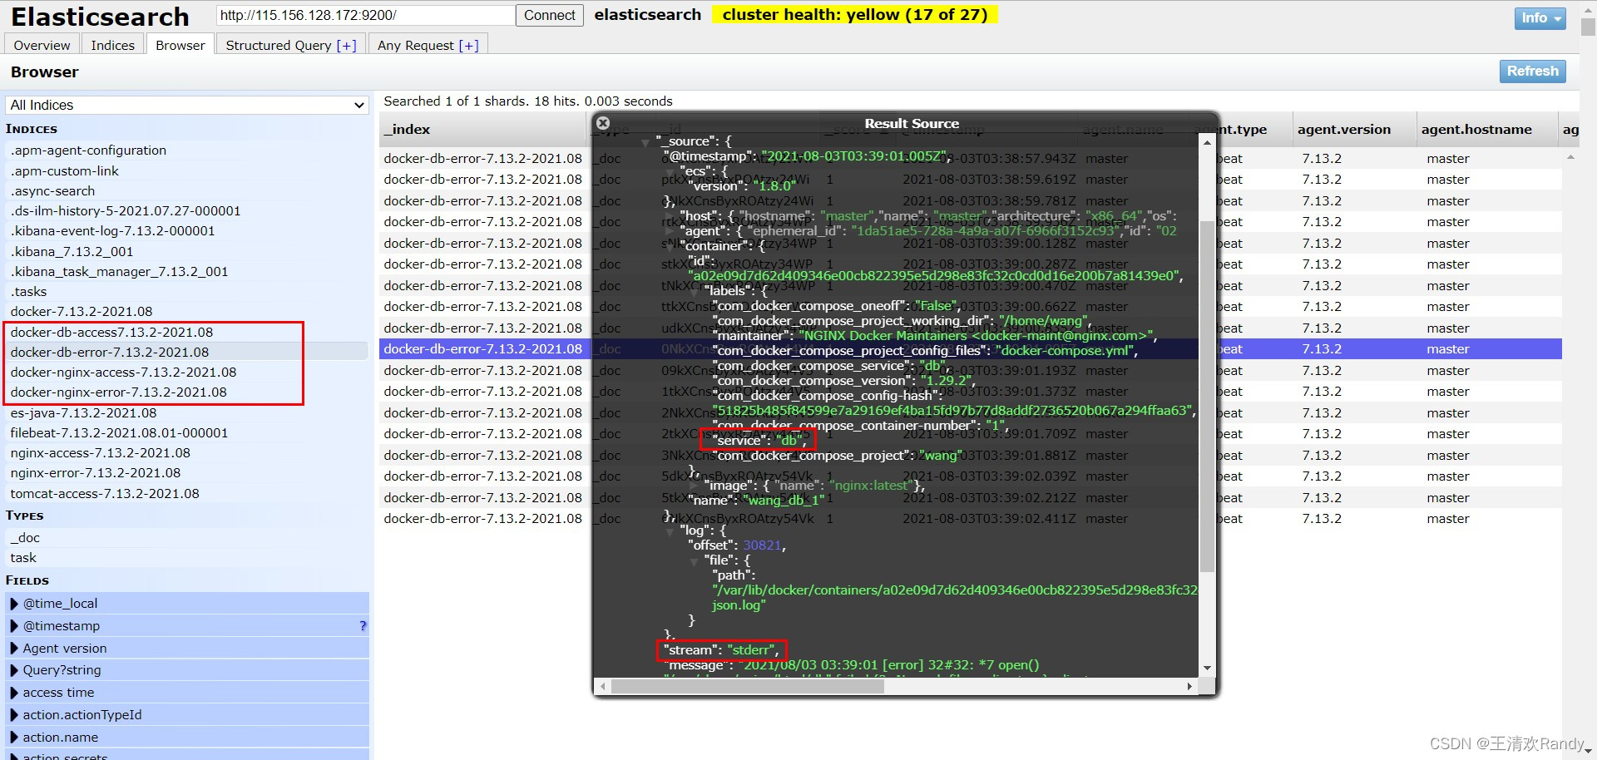Screen dimensions: 1597x760
Task: Select index nginx-access-7.13.2-2021.08
Action: click(187, 453)
